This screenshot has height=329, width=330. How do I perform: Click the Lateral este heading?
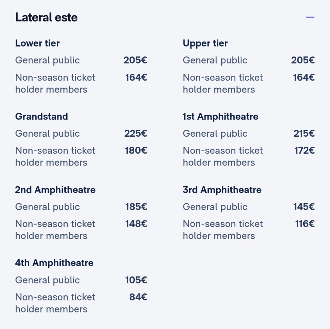[46, 17]
